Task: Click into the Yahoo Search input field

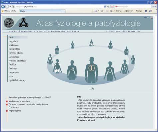Action: pos(133,7)
